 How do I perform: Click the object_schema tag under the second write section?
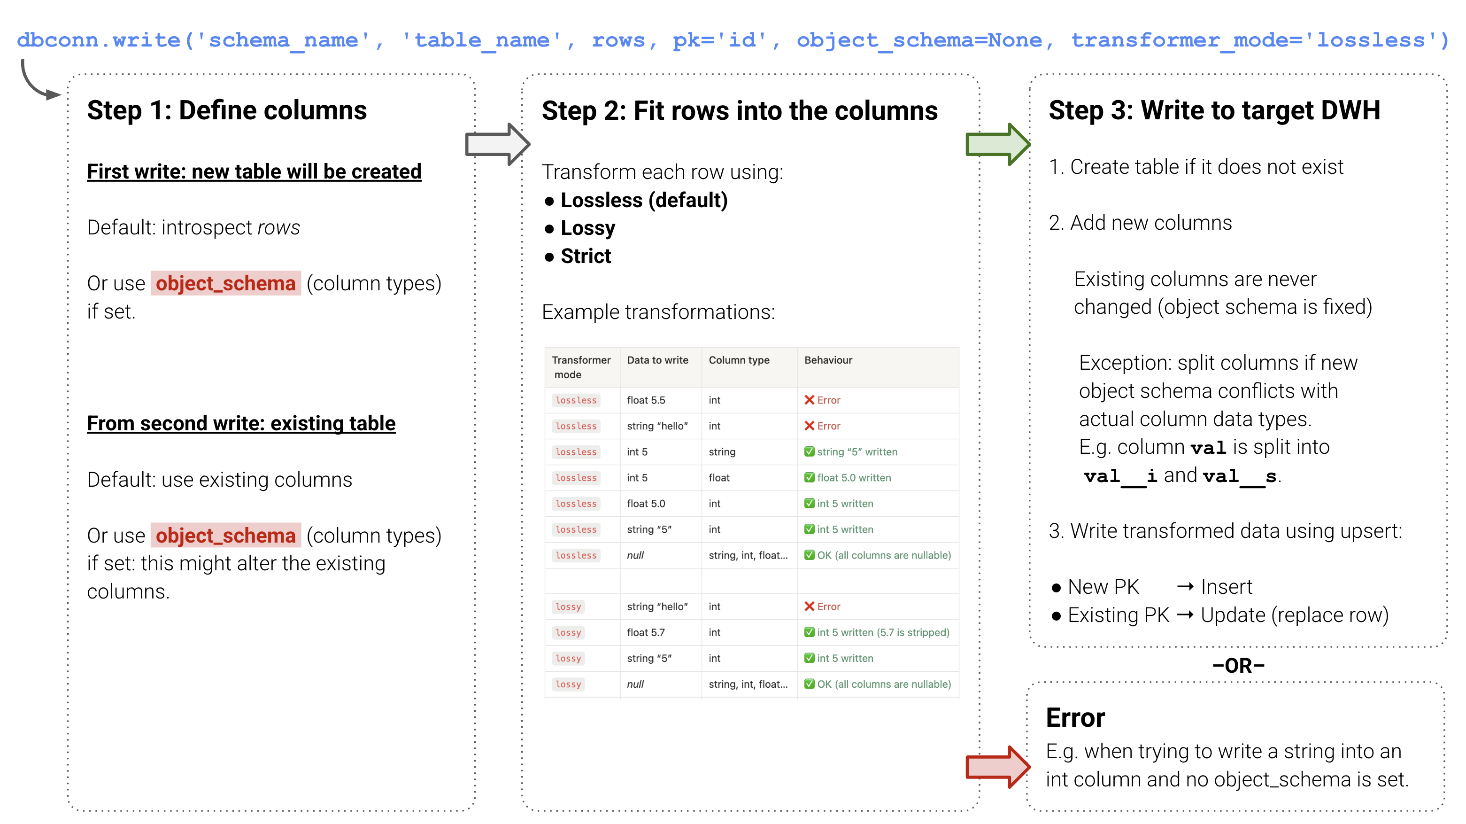coord(226,535)
